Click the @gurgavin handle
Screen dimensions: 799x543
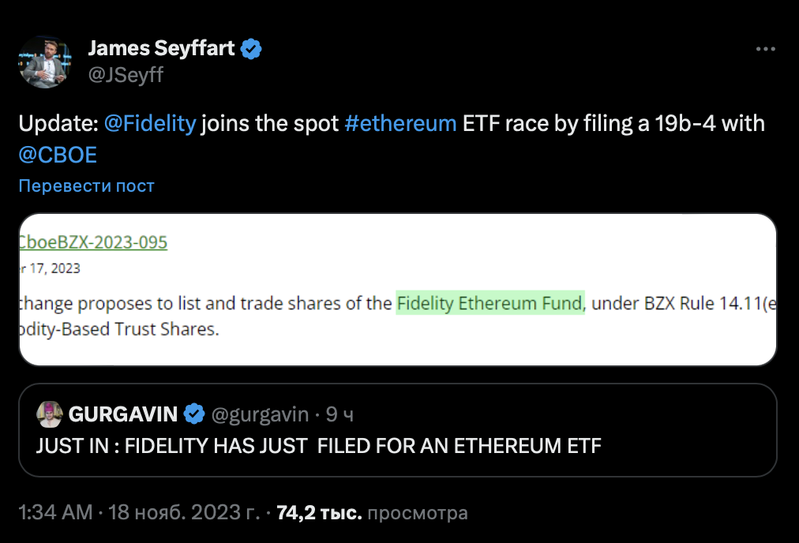(260, 414)
